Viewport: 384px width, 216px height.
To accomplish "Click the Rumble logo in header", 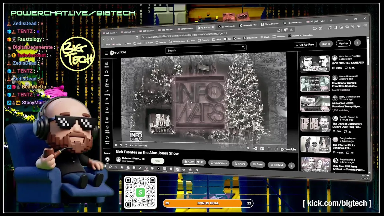I will click(x=118, y=52).
